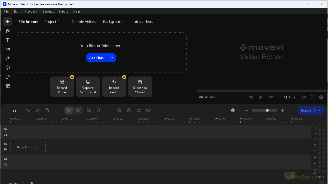This screenshot has width=328, height=184.
Task: Open the Clip properties sliders icon
Action: (x=139, y=110)
